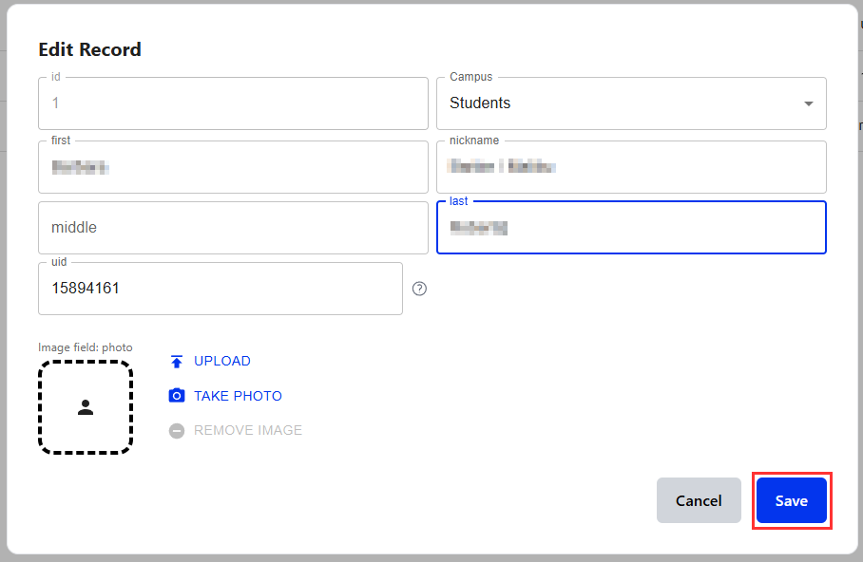Click the camera icon
Image resolution: width=863 pixels, height=562 pixels.
[176, 396]
